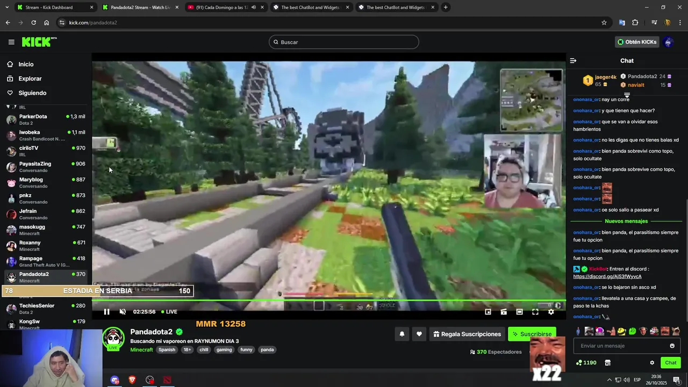Jump to LIVE indicator in player
The width and height of the screenshot is (688, 387).
coord(169,312)
